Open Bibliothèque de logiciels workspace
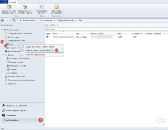The height and width of the screenshot is (130, 168). (22, 110)
